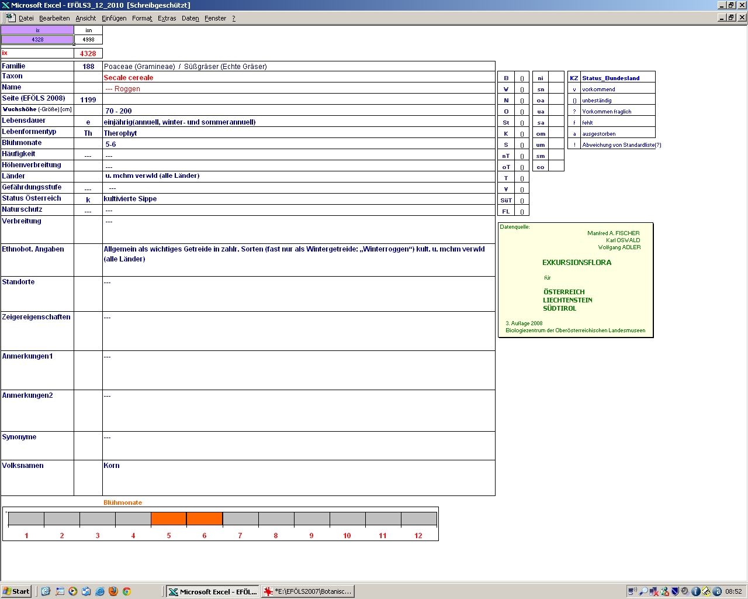Open the Extras menu
748x599 pixels.
click(167, 18)
